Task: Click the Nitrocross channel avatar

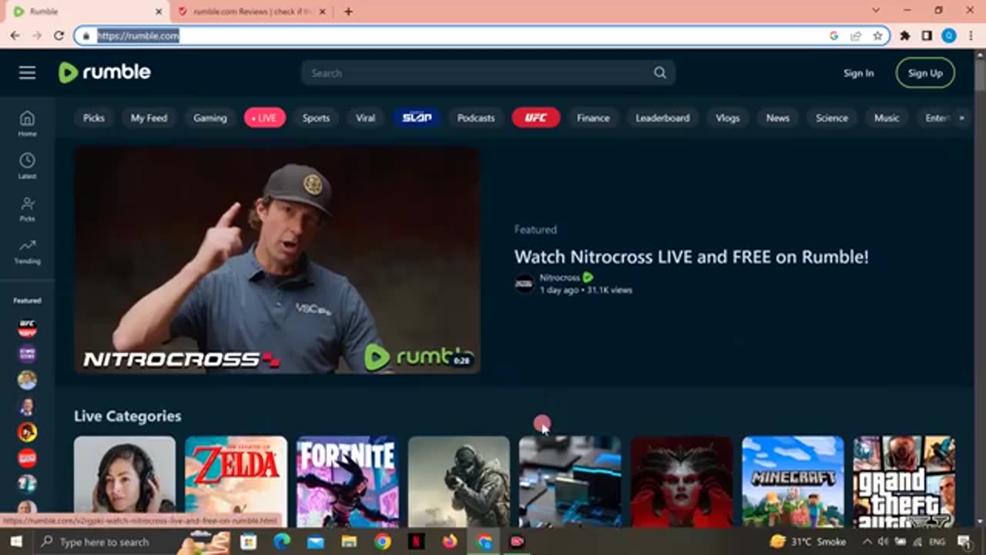Action: coord(524,284)
